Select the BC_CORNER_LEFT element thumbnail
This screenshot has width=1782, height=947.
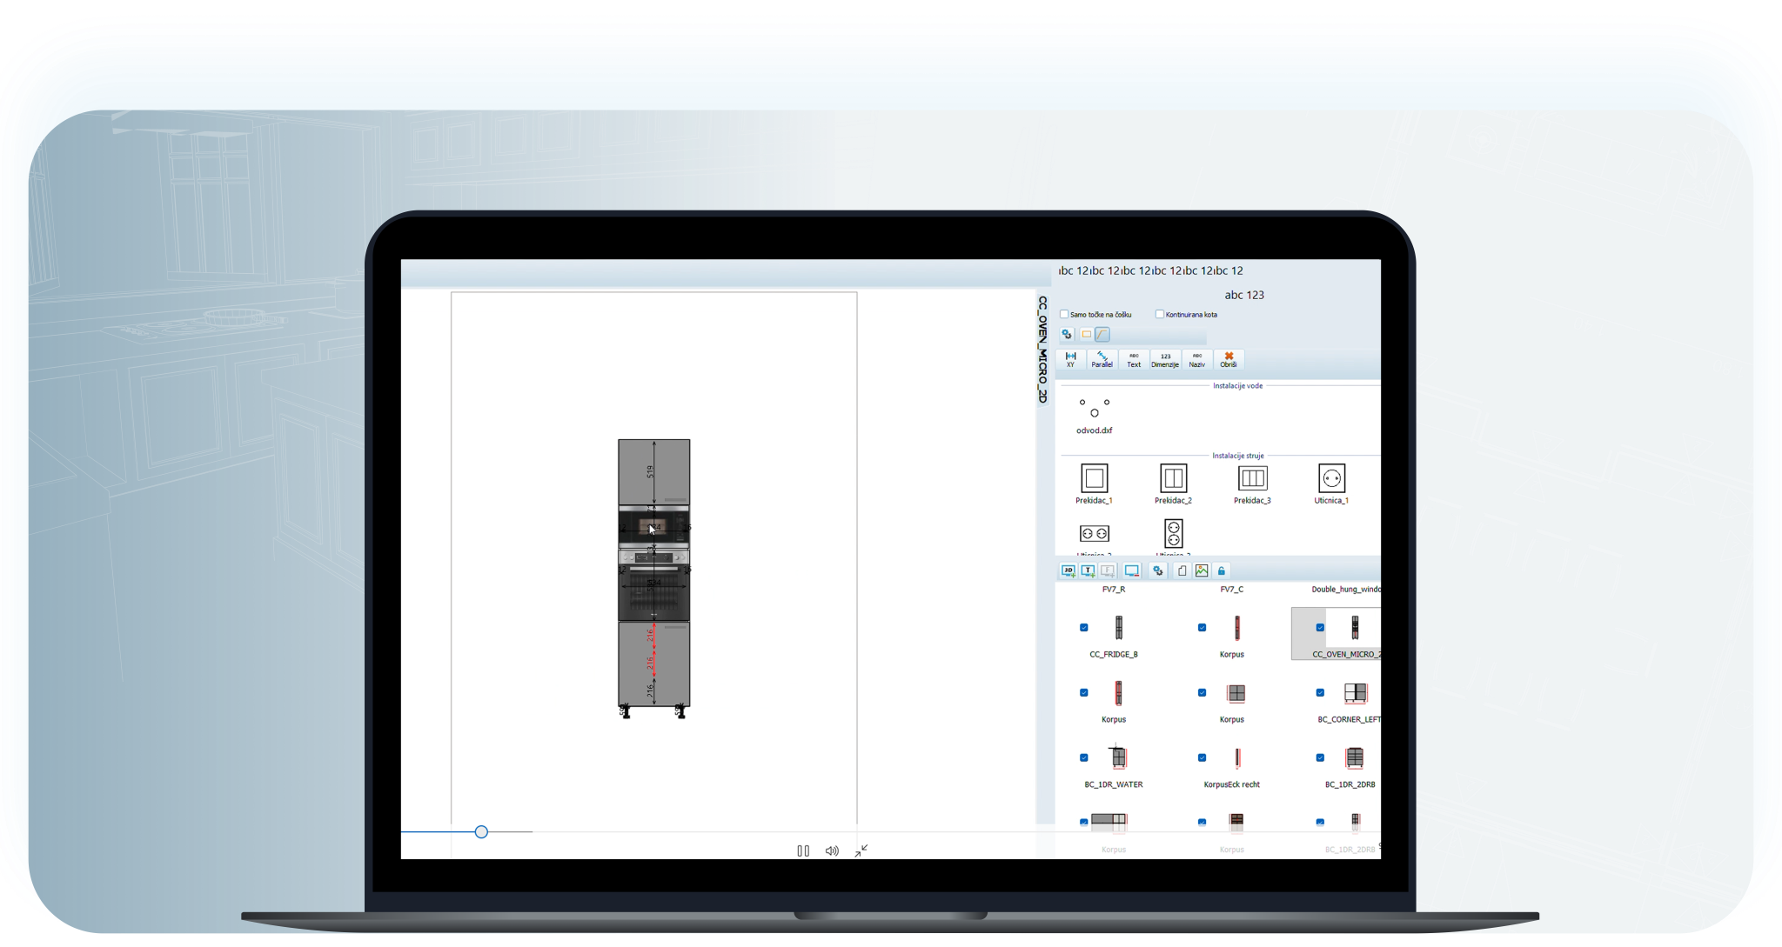coord(1356,693)
